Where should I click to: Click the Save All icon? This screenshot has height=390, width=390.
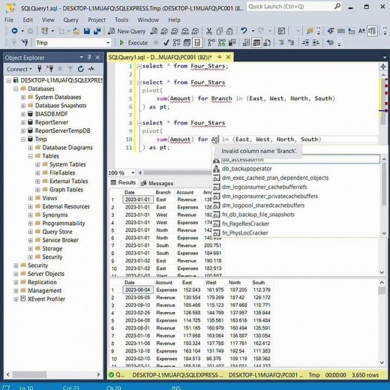(x=97, y=31)
